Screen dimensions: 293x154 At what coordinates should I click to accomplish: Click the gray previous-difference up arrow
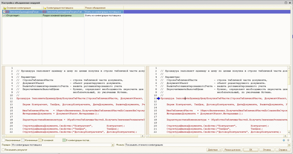pyautogui.click(x=288, y=141)
